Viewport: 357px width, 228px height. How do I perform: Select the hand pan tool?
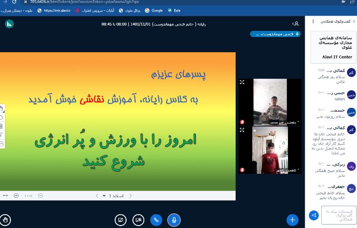tap(1, 109)
